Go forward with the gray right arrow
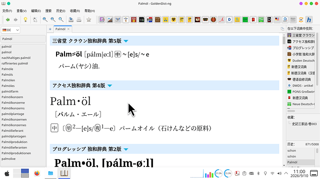320x179 pixels. 16,20
